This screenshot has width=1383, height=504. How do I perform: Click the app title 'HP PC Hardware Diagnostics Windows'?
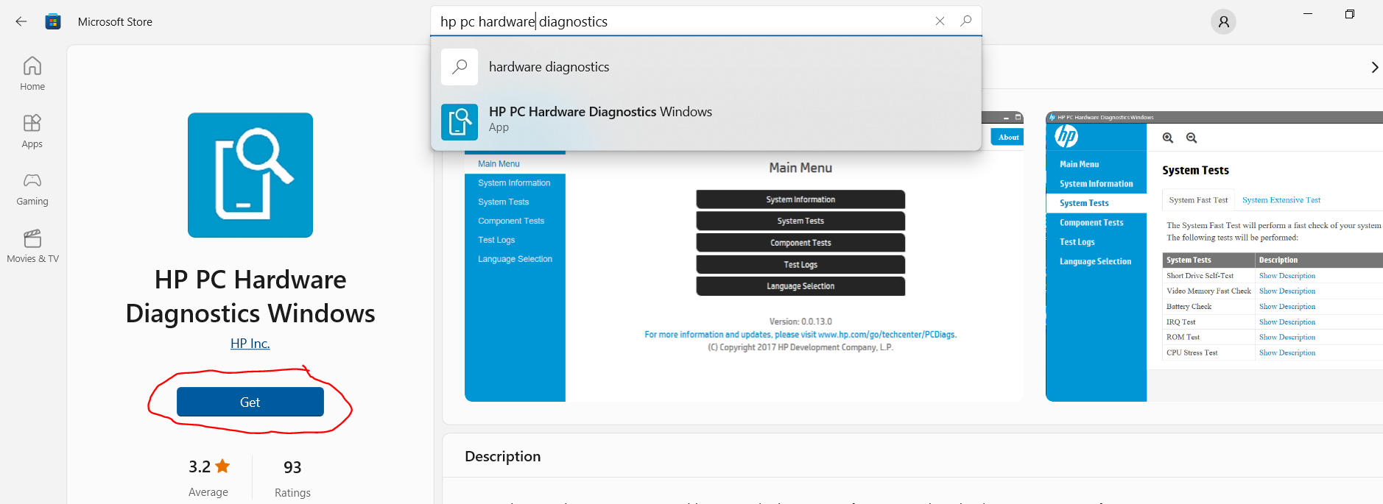click(x=250, y=297)
